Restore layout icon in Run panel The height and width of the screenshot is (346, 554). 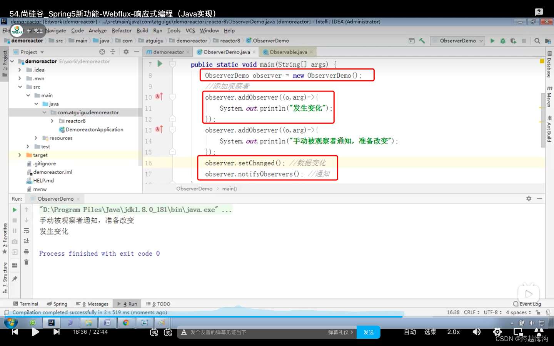tap(15, 265)
